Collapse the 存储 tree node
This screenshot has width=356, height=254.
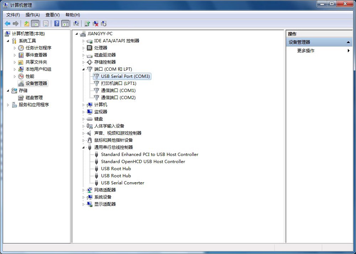[x=8, y=90]
